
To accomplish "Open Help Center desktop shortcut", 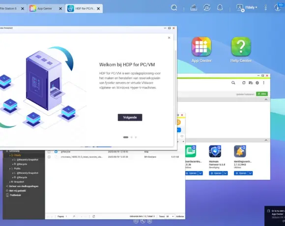I will click(241, 50).
